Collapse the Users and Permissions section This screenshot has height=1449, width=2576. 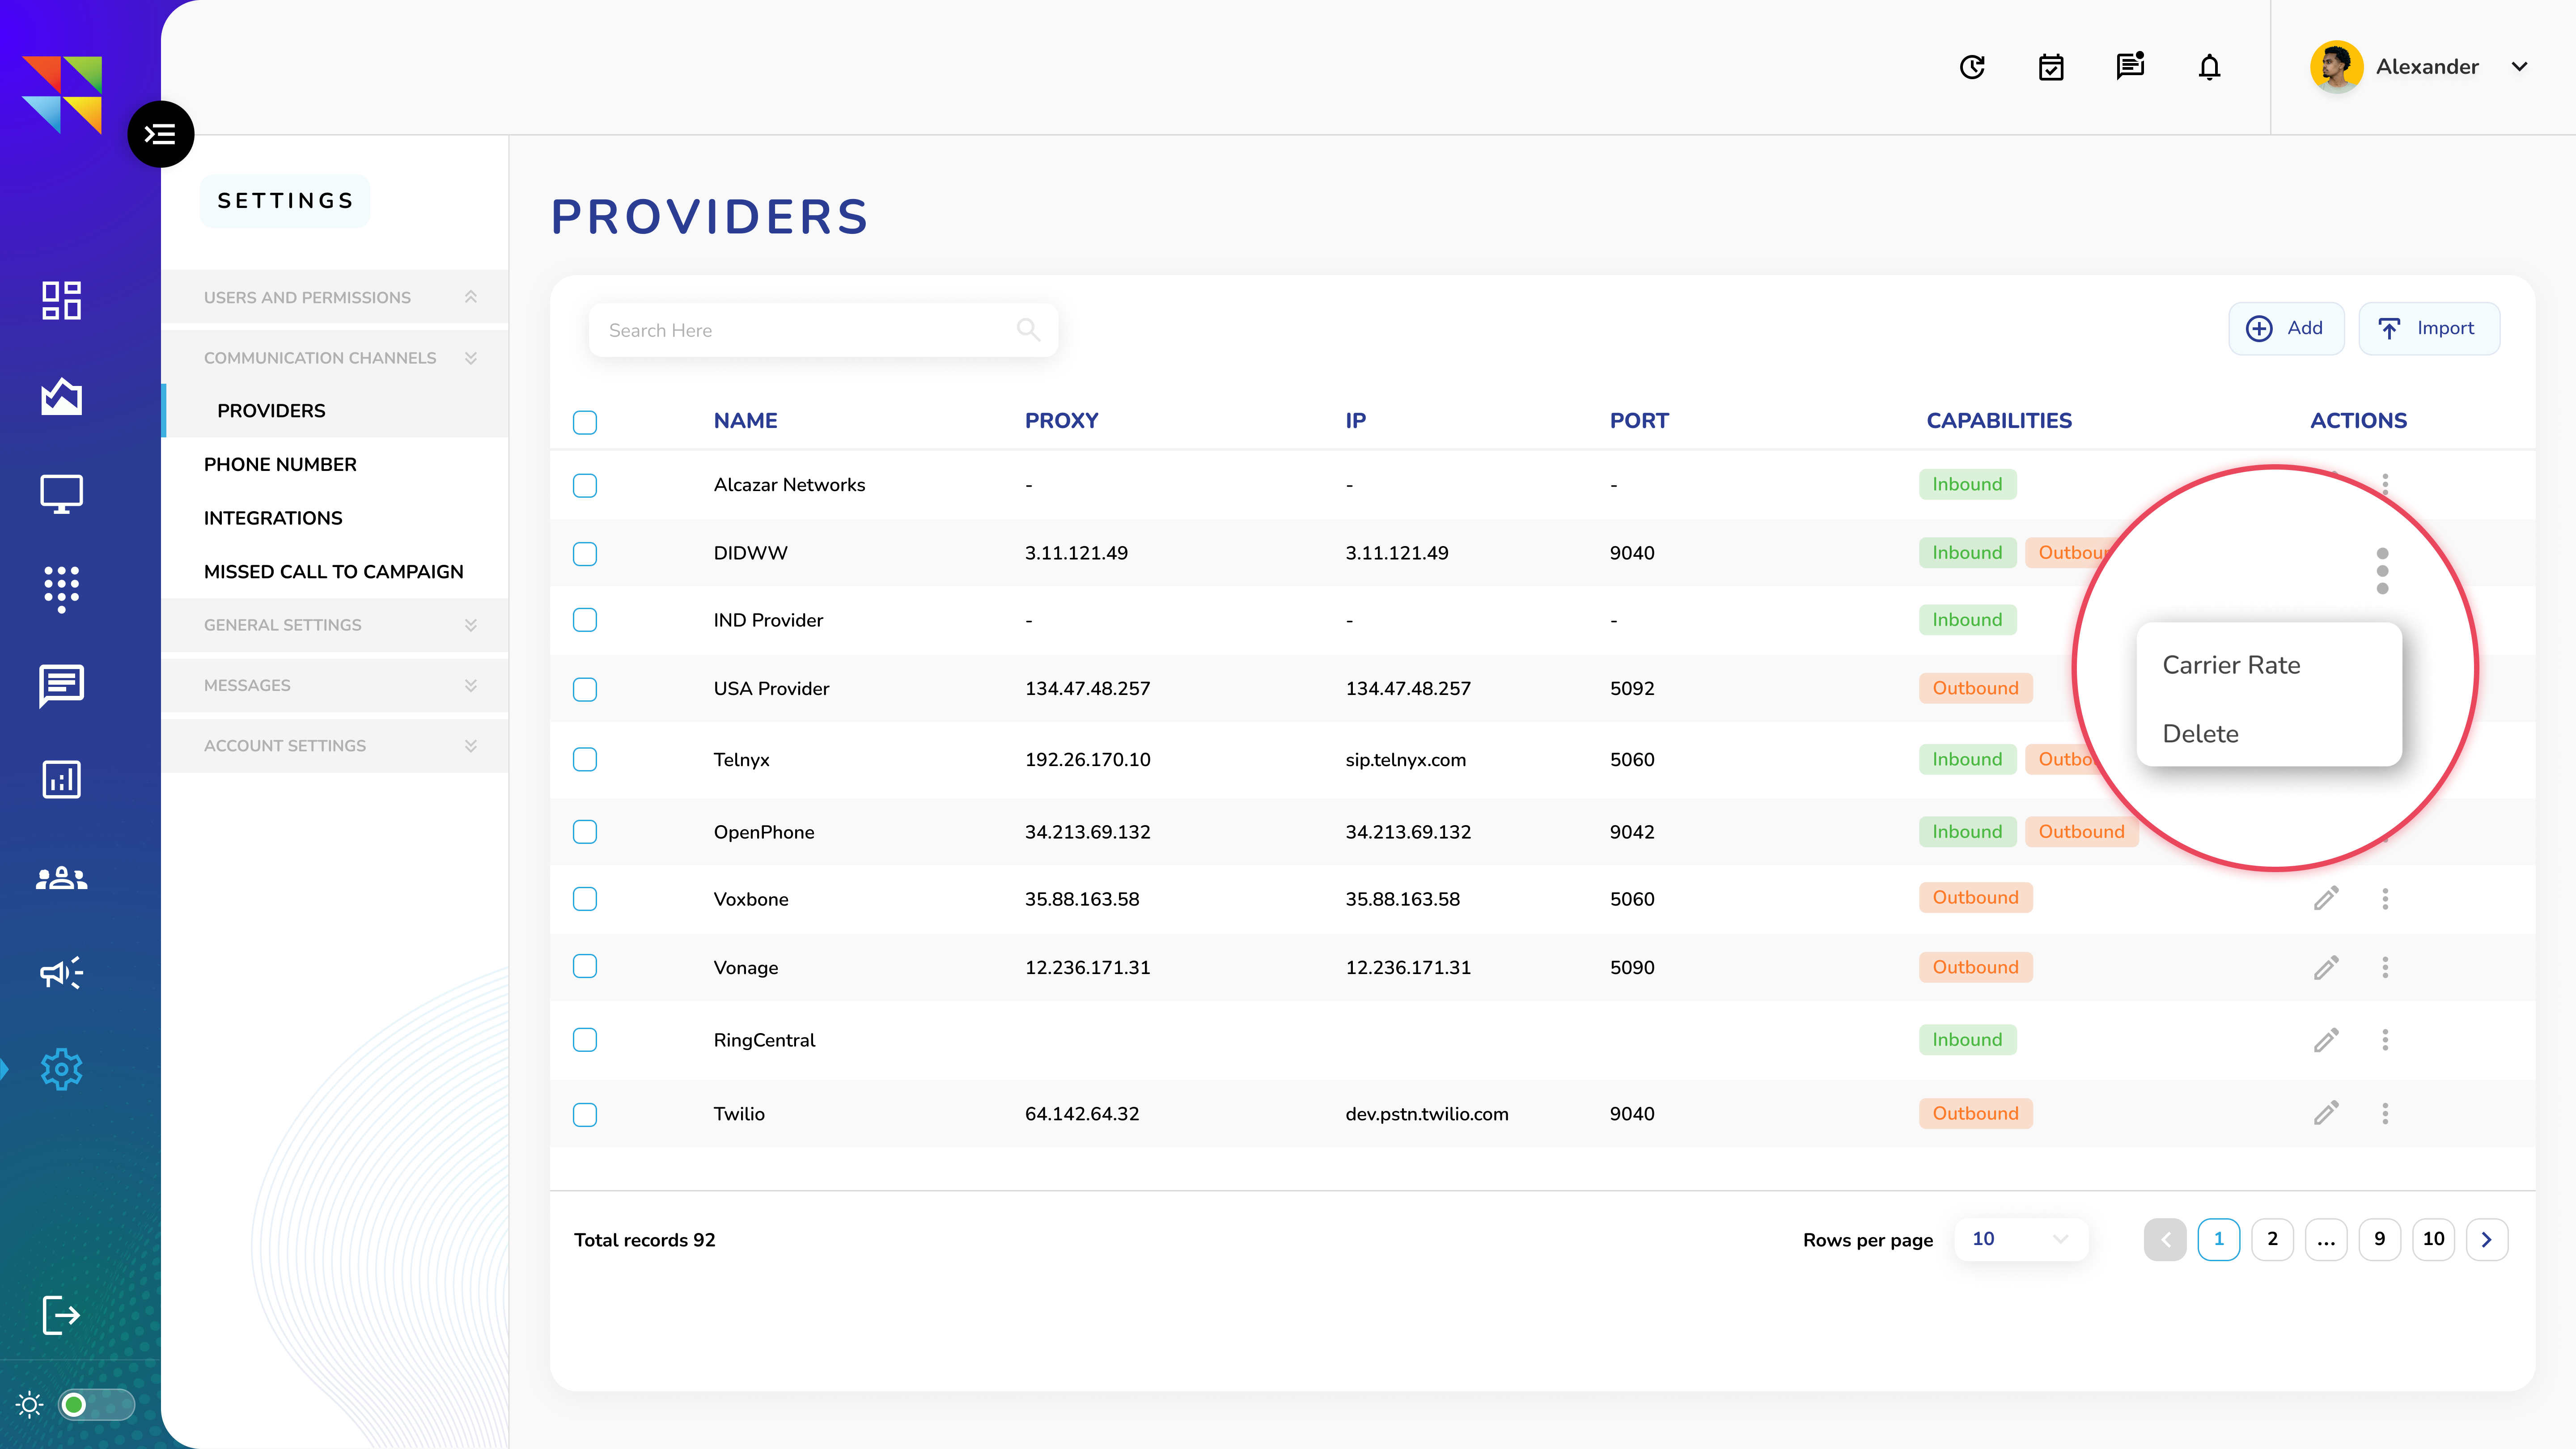click(334, 297)
